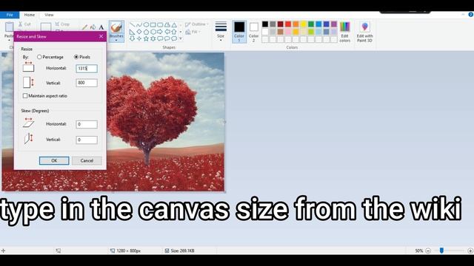Select the Pencil tool in the ribbon

pos(84,27)
